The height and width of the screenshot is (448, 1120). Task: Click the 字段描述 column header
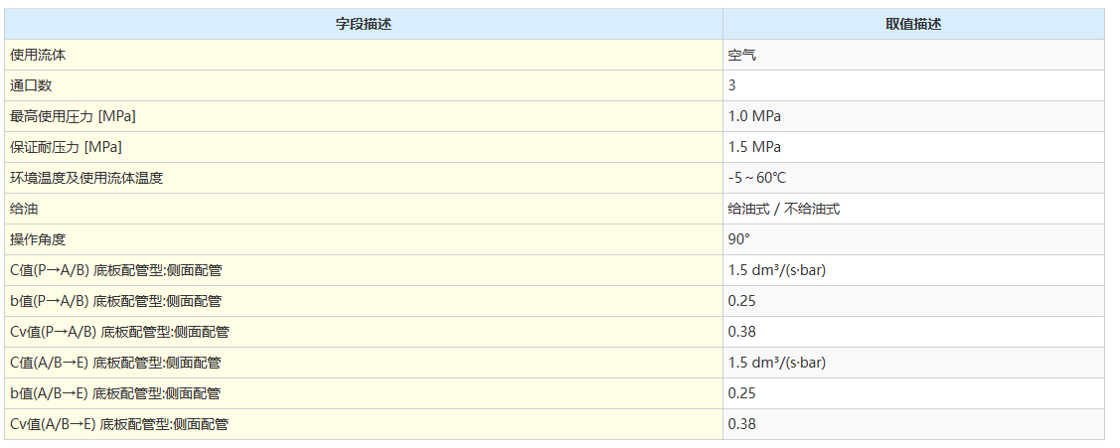tap(363, 24)
